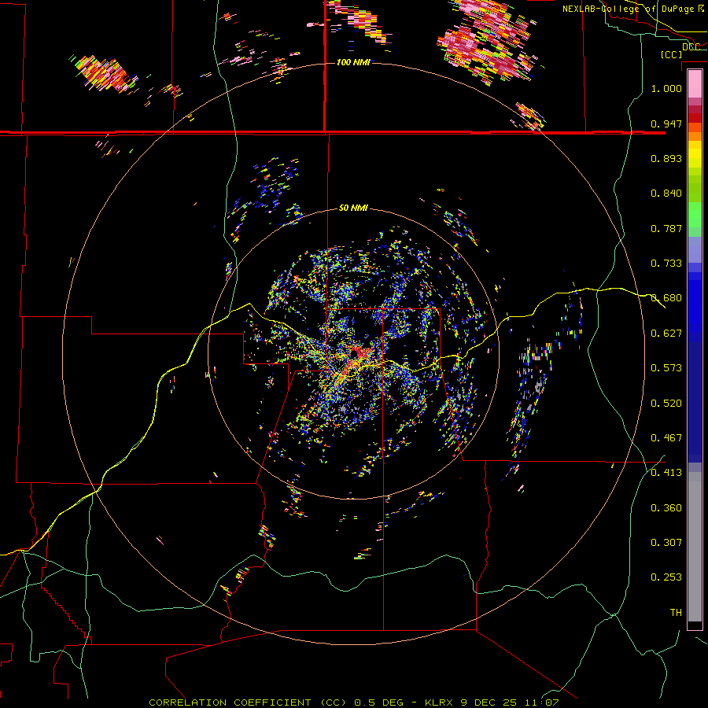
Task: Click the 0.467 legend value
Action: [666, 438]
